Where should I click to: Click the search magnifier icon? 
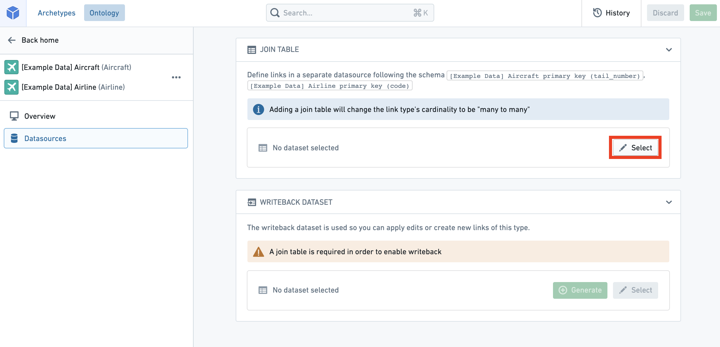(275, 13)
